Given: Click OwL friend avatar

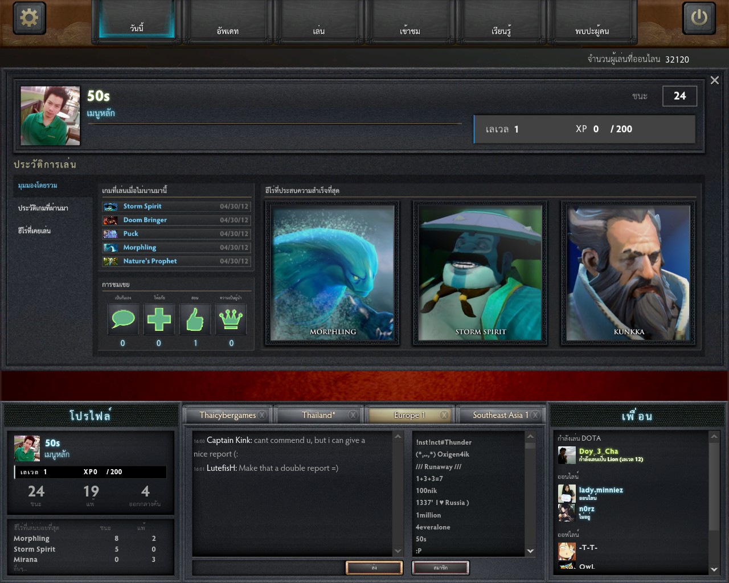Looking at the screenshot, I should pyautogui.click(x=567, y=566).
